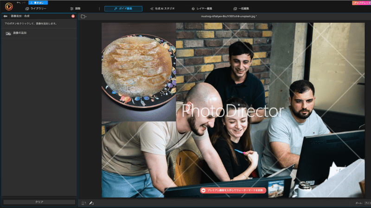Click the instruction text 下のボタンをクリックして
371x208 pixels.
click(31, 24)
